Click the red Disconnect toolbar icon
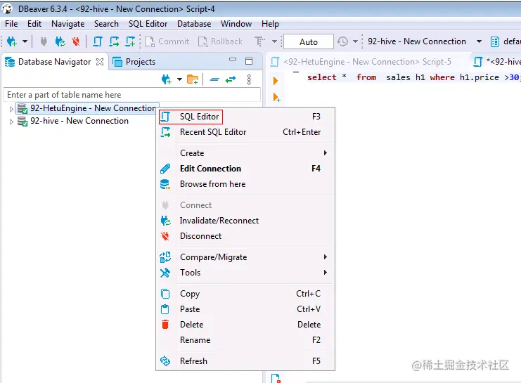This screenshot has width=521, height=383. point(76,41)
